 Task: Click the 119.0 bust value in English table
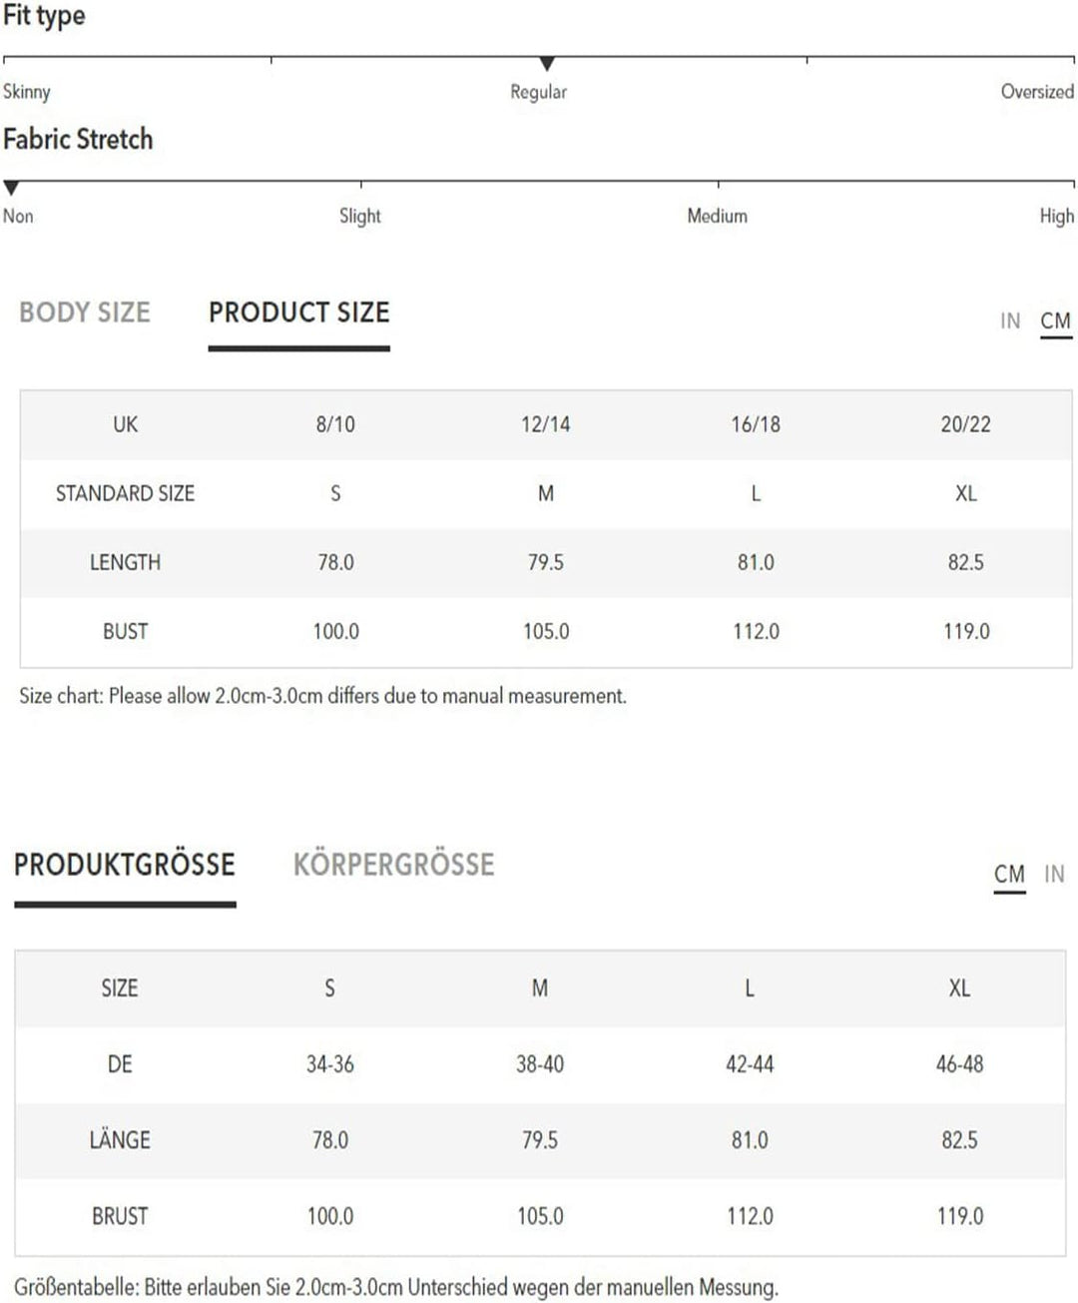(x=966, y=632)
